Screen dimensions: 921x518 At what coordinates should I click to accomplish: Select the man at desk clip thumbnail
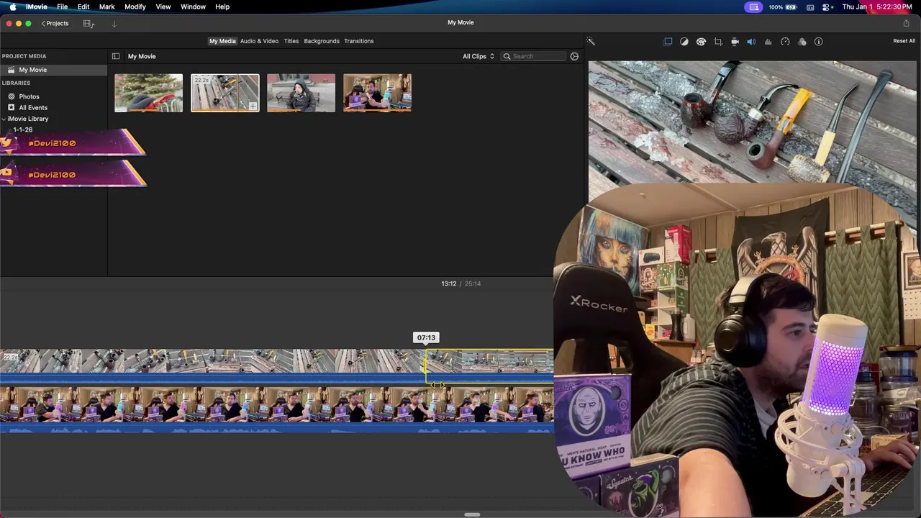(377, 93)
